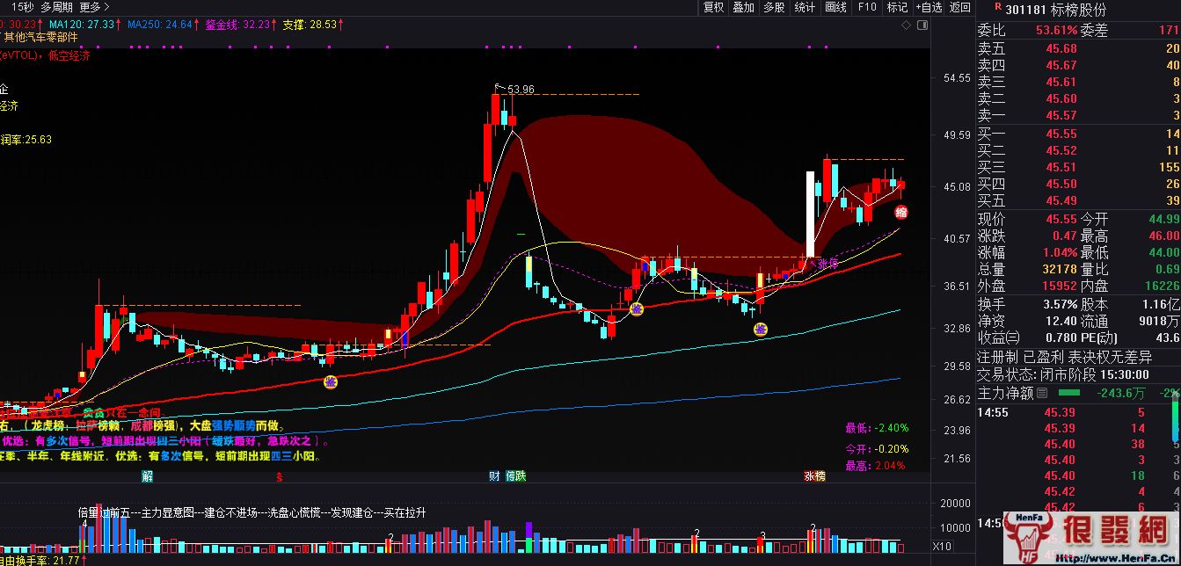
Task: Open the 复权 adjustment menu
Action: click(x=714, y=7)
